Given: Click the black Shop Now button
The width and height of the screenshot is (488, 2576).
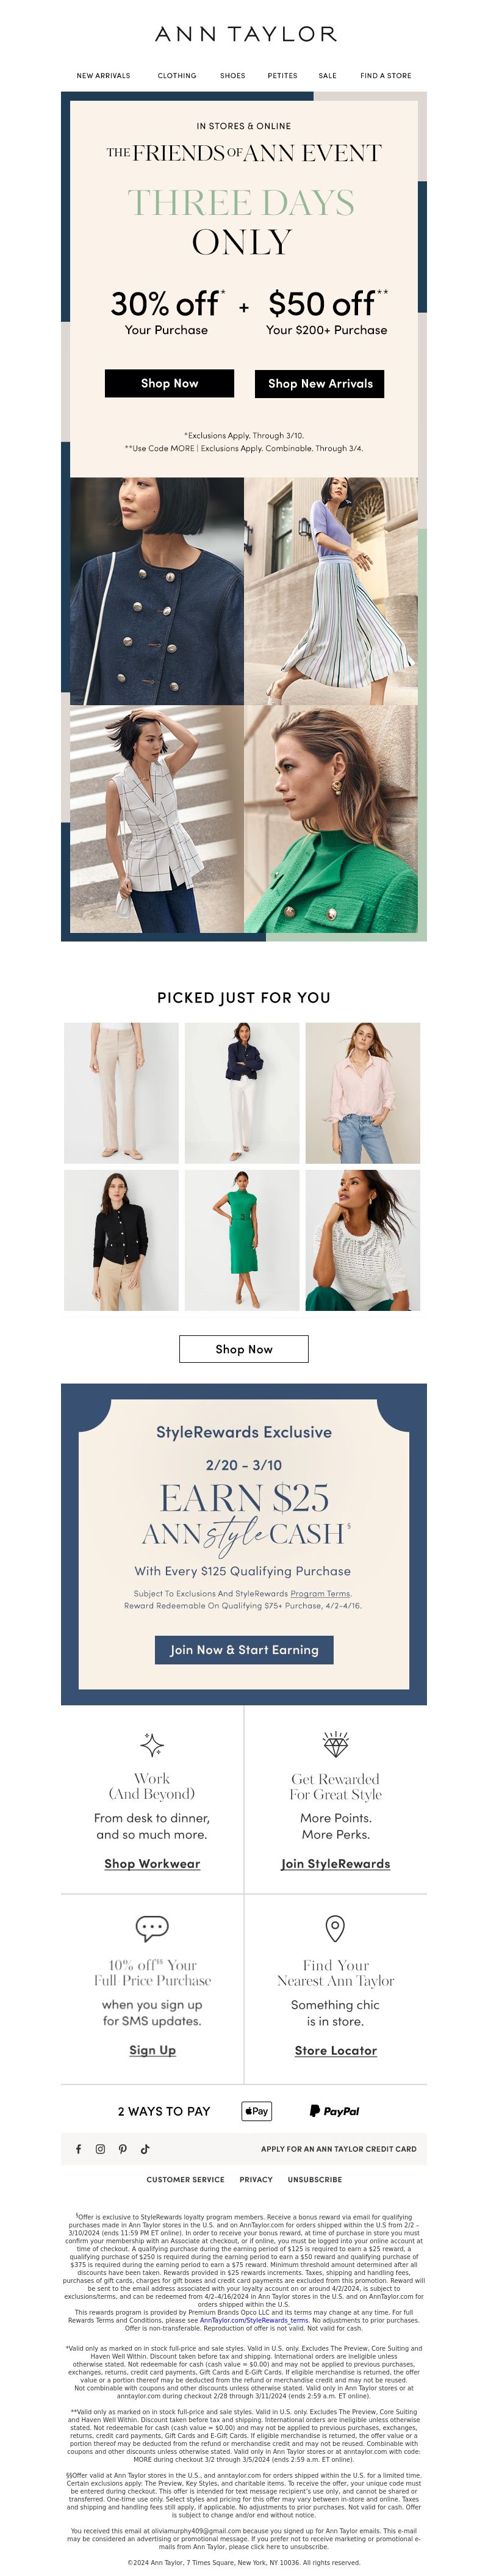Looking at the screenshot, I should tap(169, 383).
